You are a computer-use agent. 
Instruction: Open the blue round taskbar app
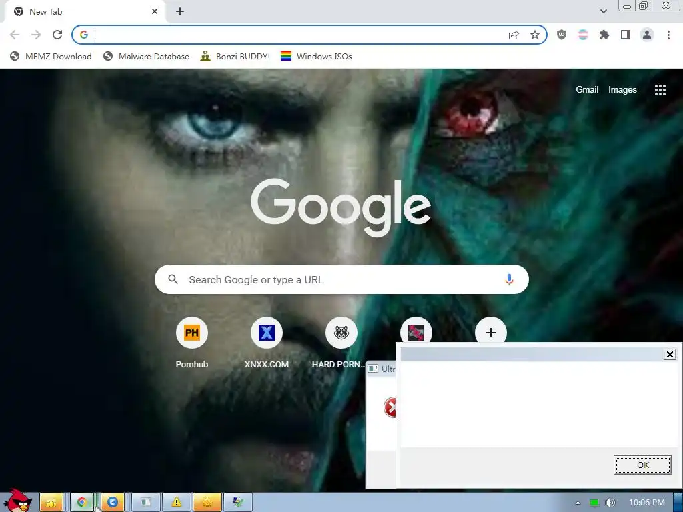(x=113, y=503)
